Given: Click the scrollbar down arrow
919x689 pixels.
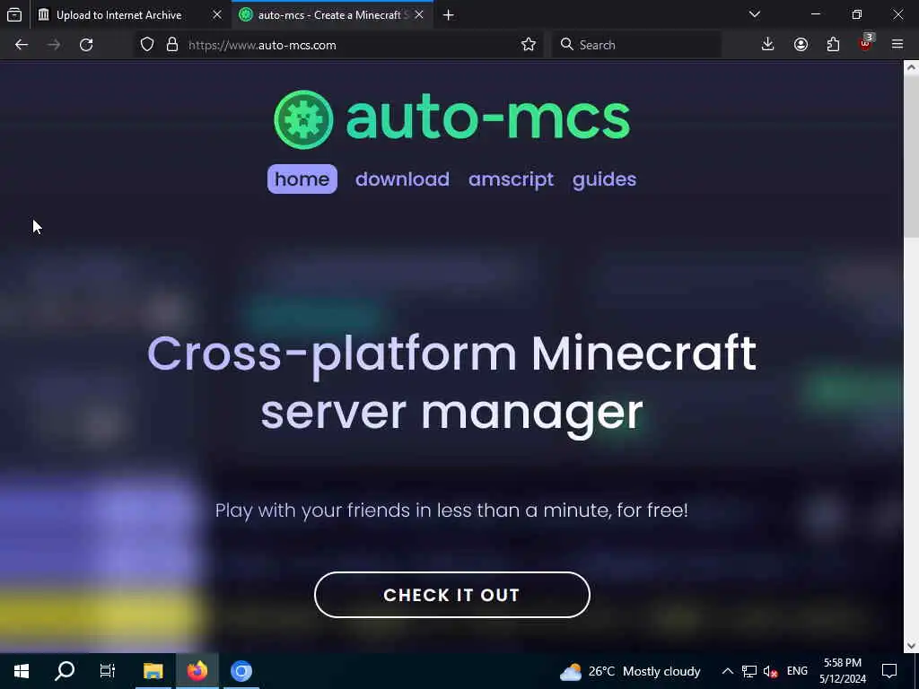Looking at the screenshot, I should tap(911, 646).
